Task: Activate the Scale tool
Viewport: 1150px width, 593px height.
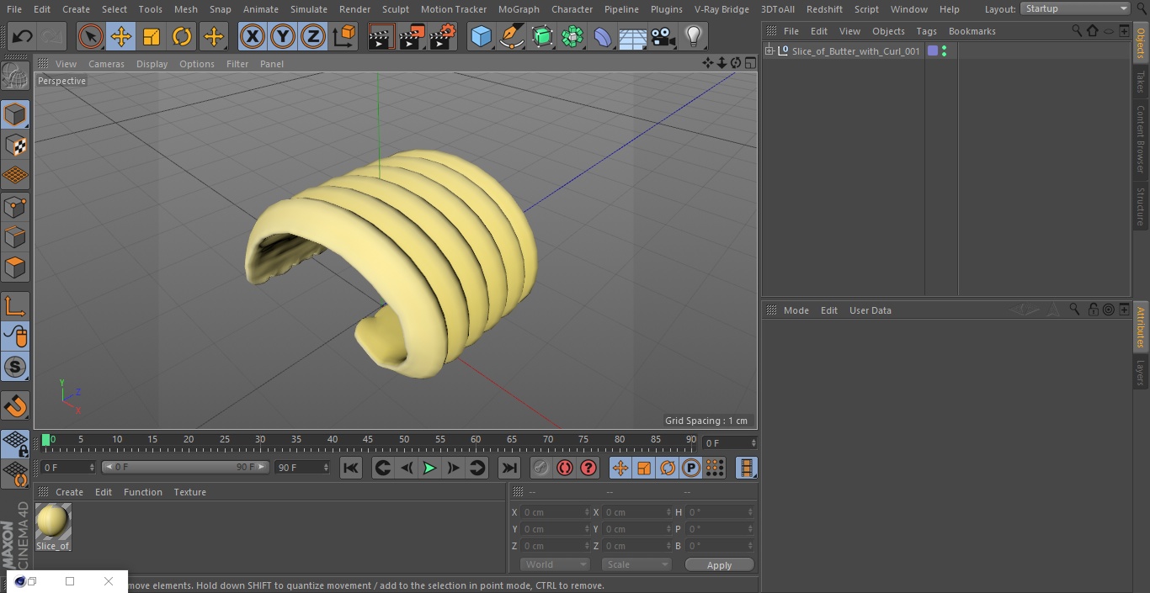Action: pyautogui.click(x=152, y=37)
